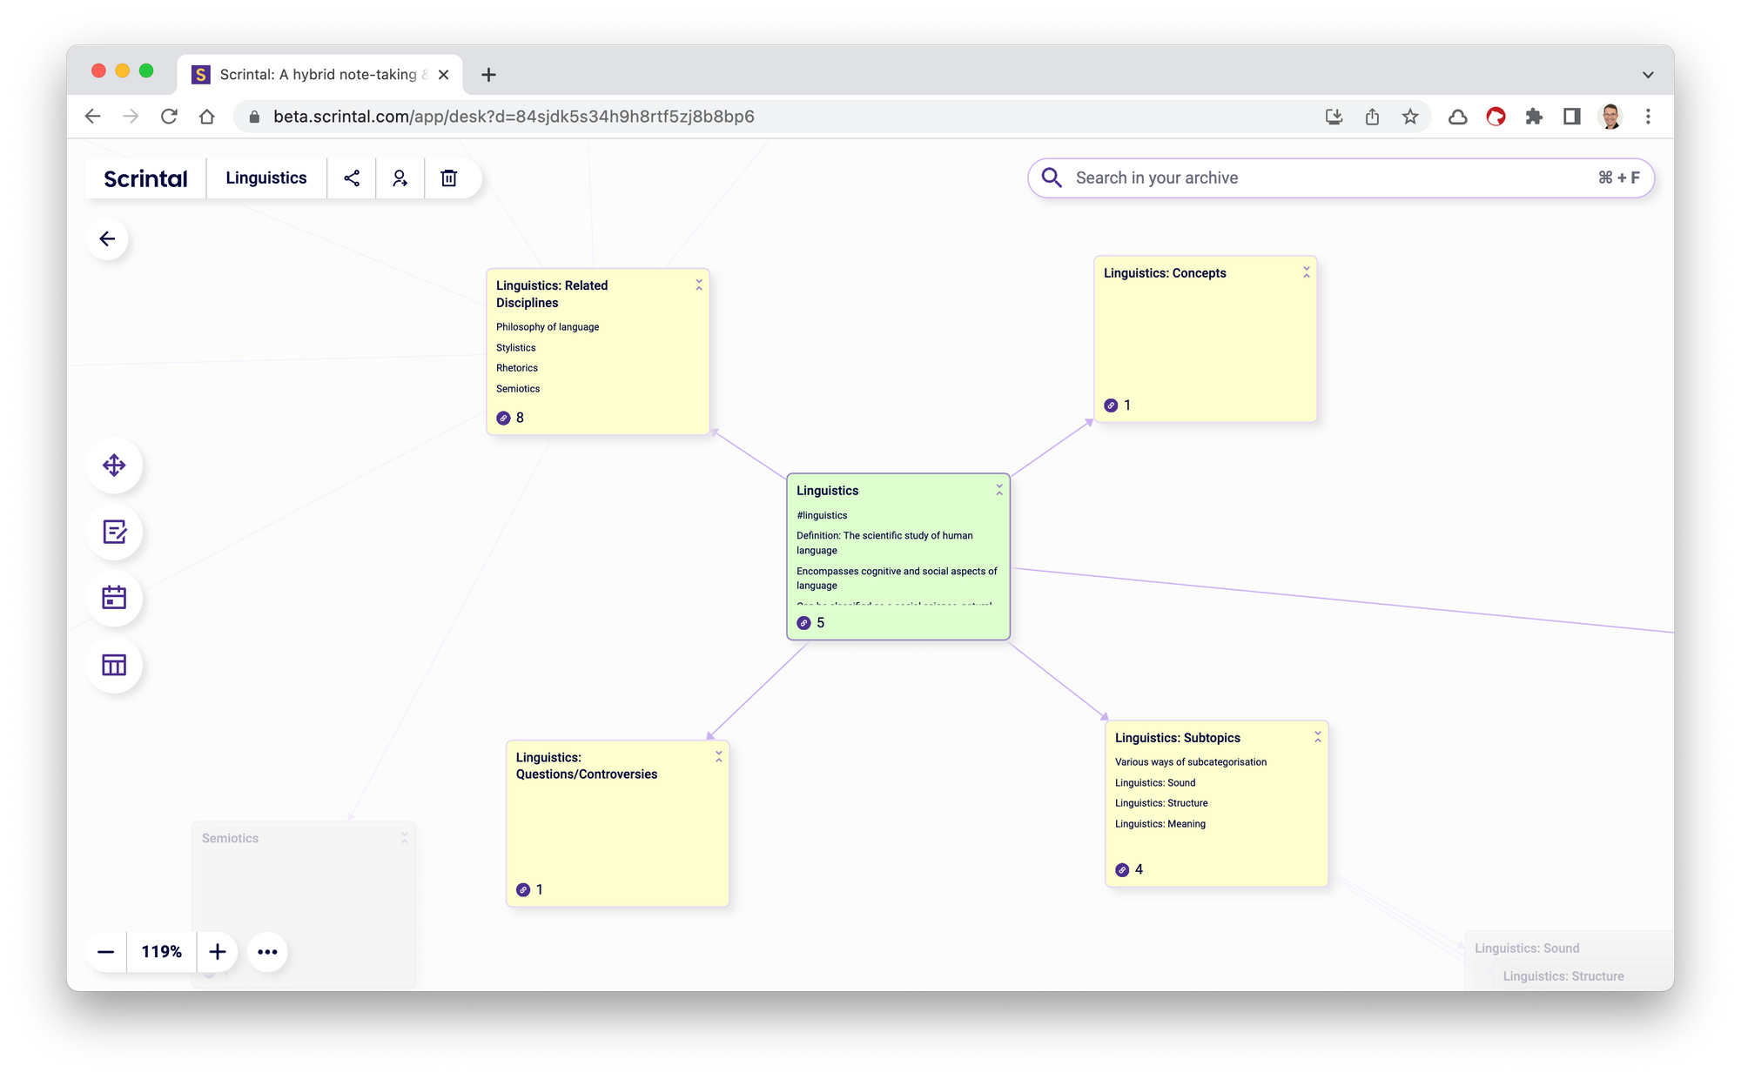Click the new note editor icon
Screen dimensions: 1741x1079
click(114, 532)
